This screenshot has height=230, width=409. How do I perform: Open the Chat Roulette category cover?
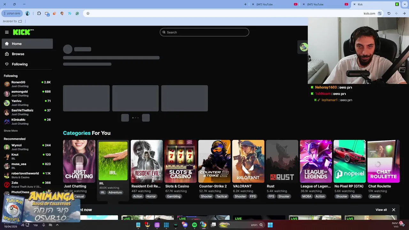pyautogui.click(x=383, y=161)
